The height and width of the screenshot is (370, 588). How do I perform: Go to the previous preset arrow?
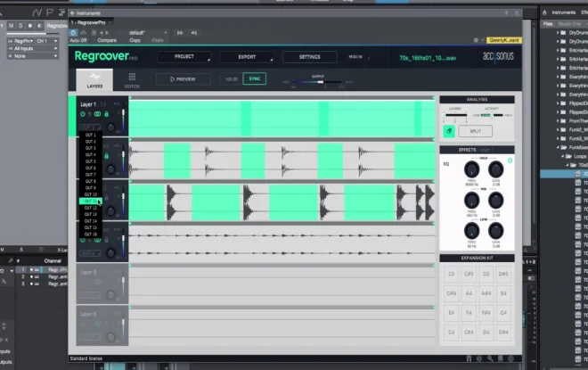pyautogui.click(x=101, y=33)
